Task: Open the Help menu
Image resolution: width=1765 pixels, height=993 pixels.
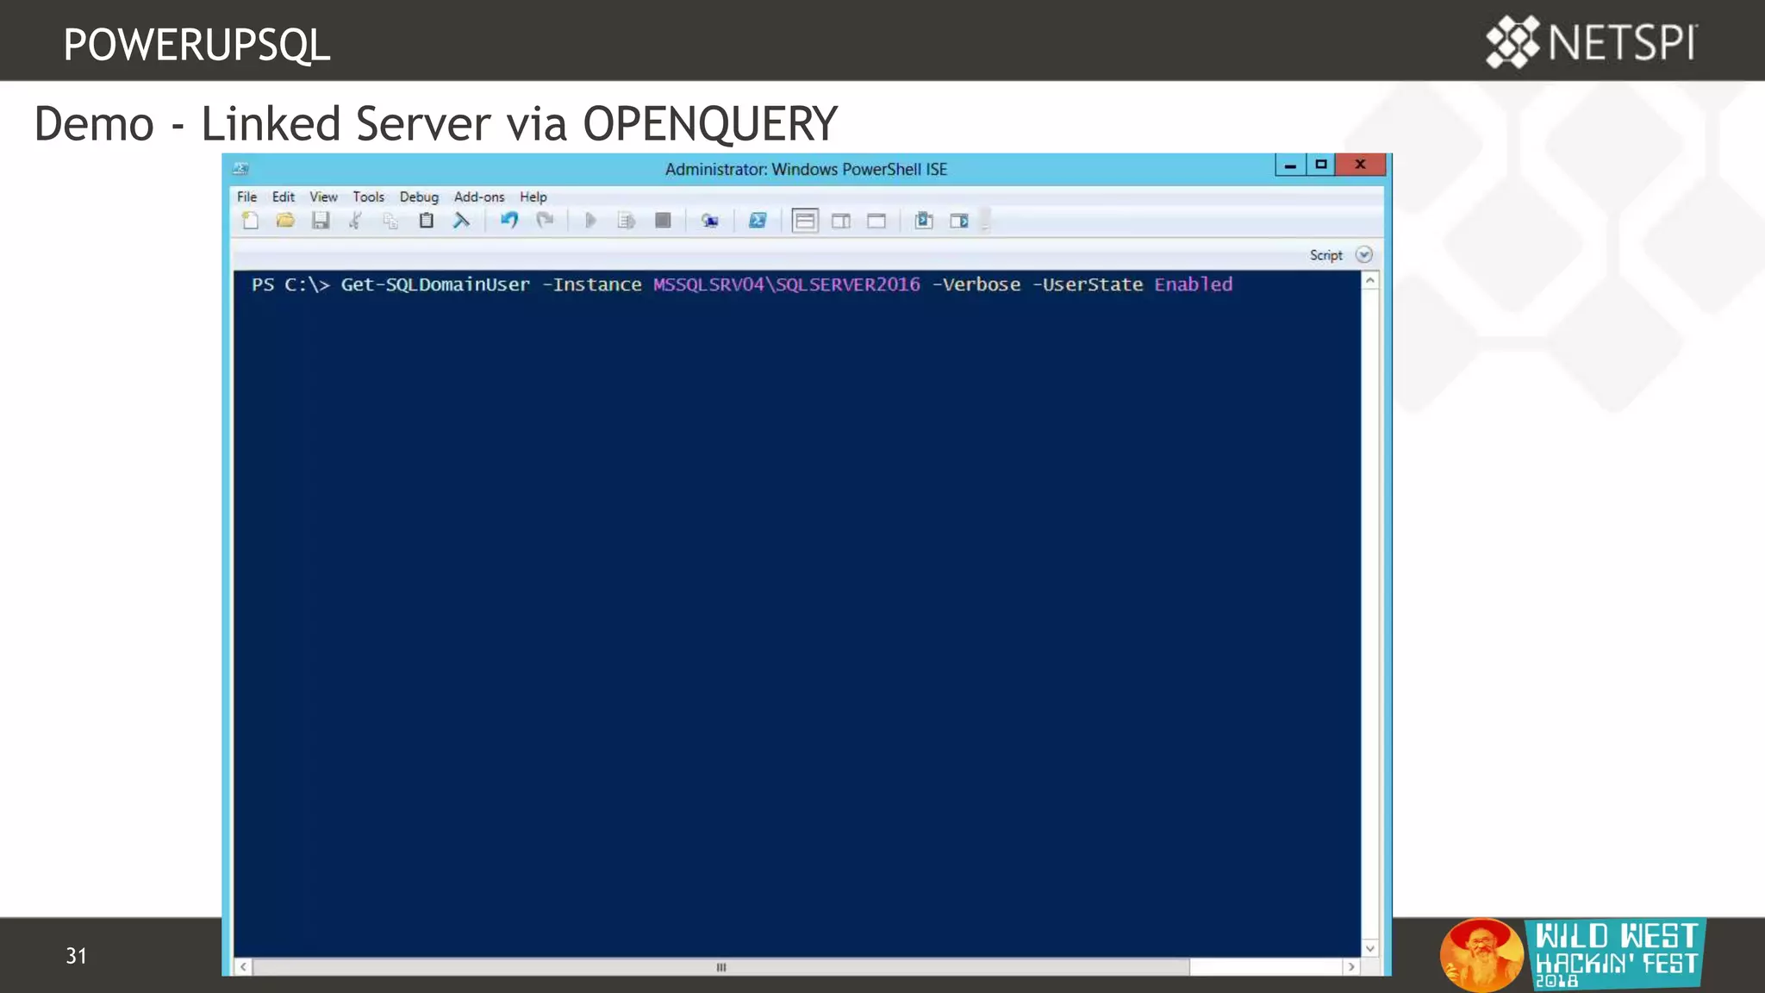Action: click(533, 197)
